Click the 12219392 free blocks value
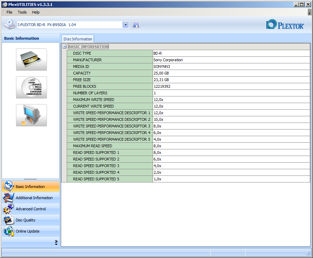Image resolution: width=313 pixels, height=258 pixels. click(162, 86)
